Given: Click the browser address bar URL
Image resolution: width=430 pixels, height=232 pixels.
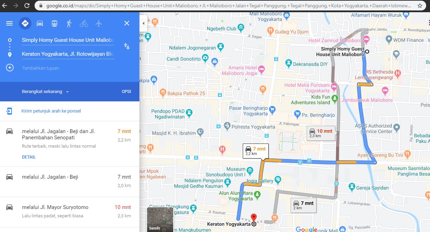Looking at the screenshot, I should click(229, 6).
